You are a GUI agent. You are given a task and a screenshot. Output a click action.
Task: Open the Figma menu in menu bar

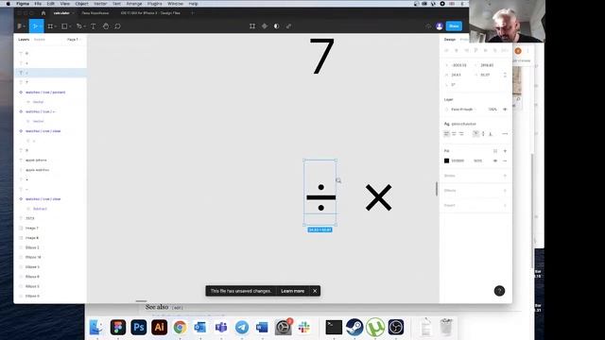(23, 4)
